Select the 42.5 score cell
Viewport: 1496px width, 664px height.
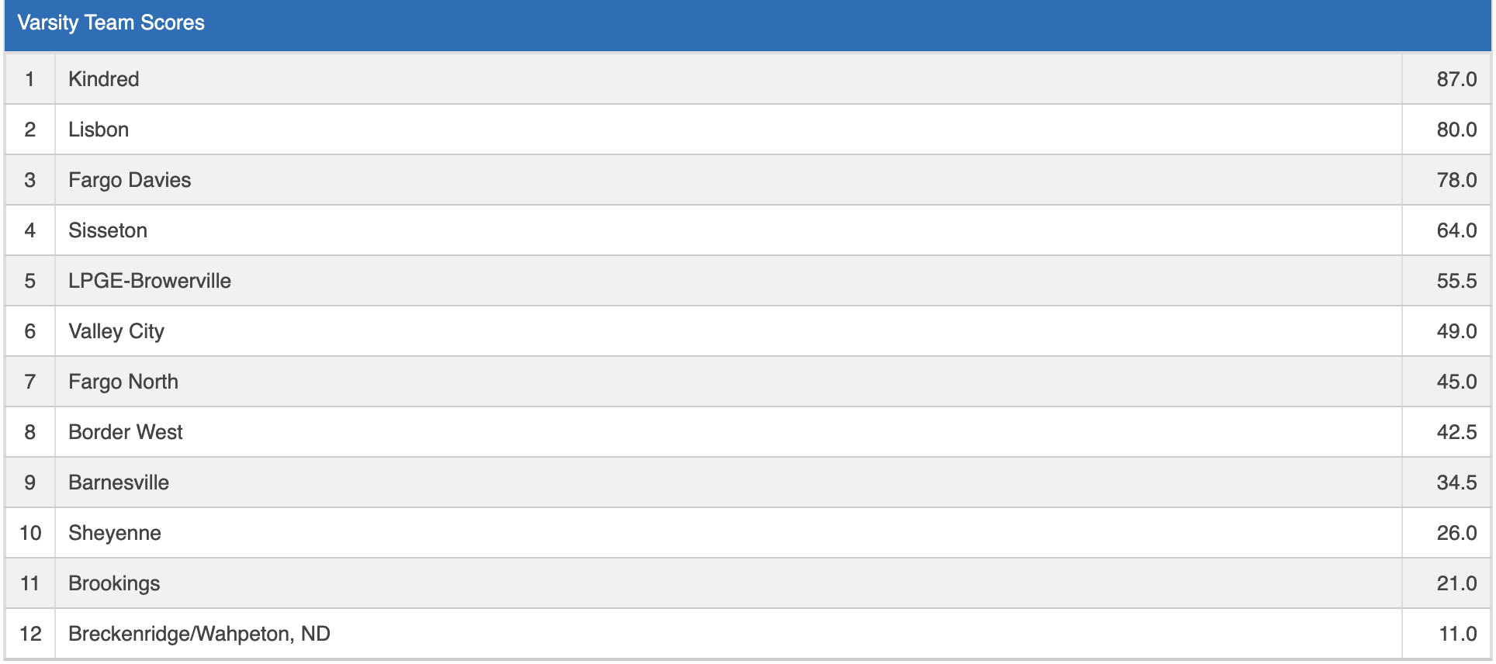click(x=1456, y=432)
